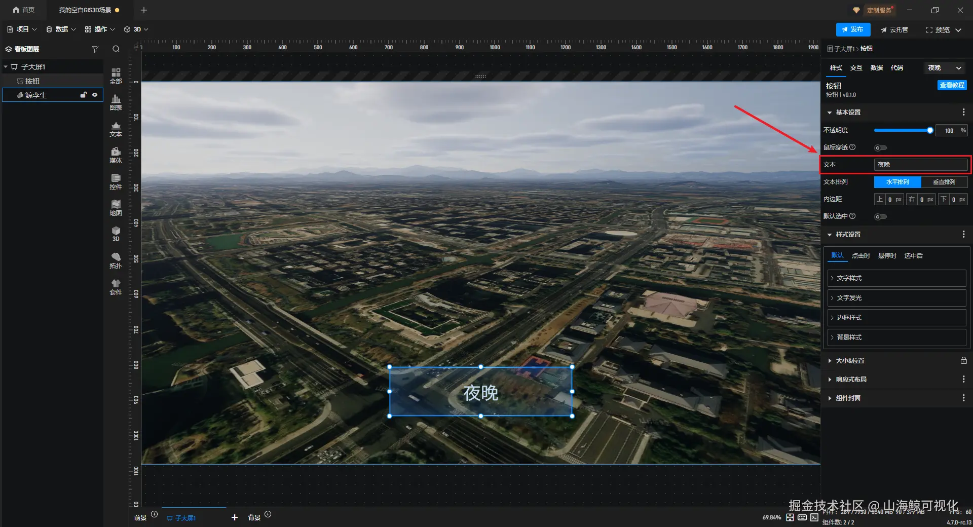Expand the 背景样式 group
973x527 pixels.
(x=896, y=337)
